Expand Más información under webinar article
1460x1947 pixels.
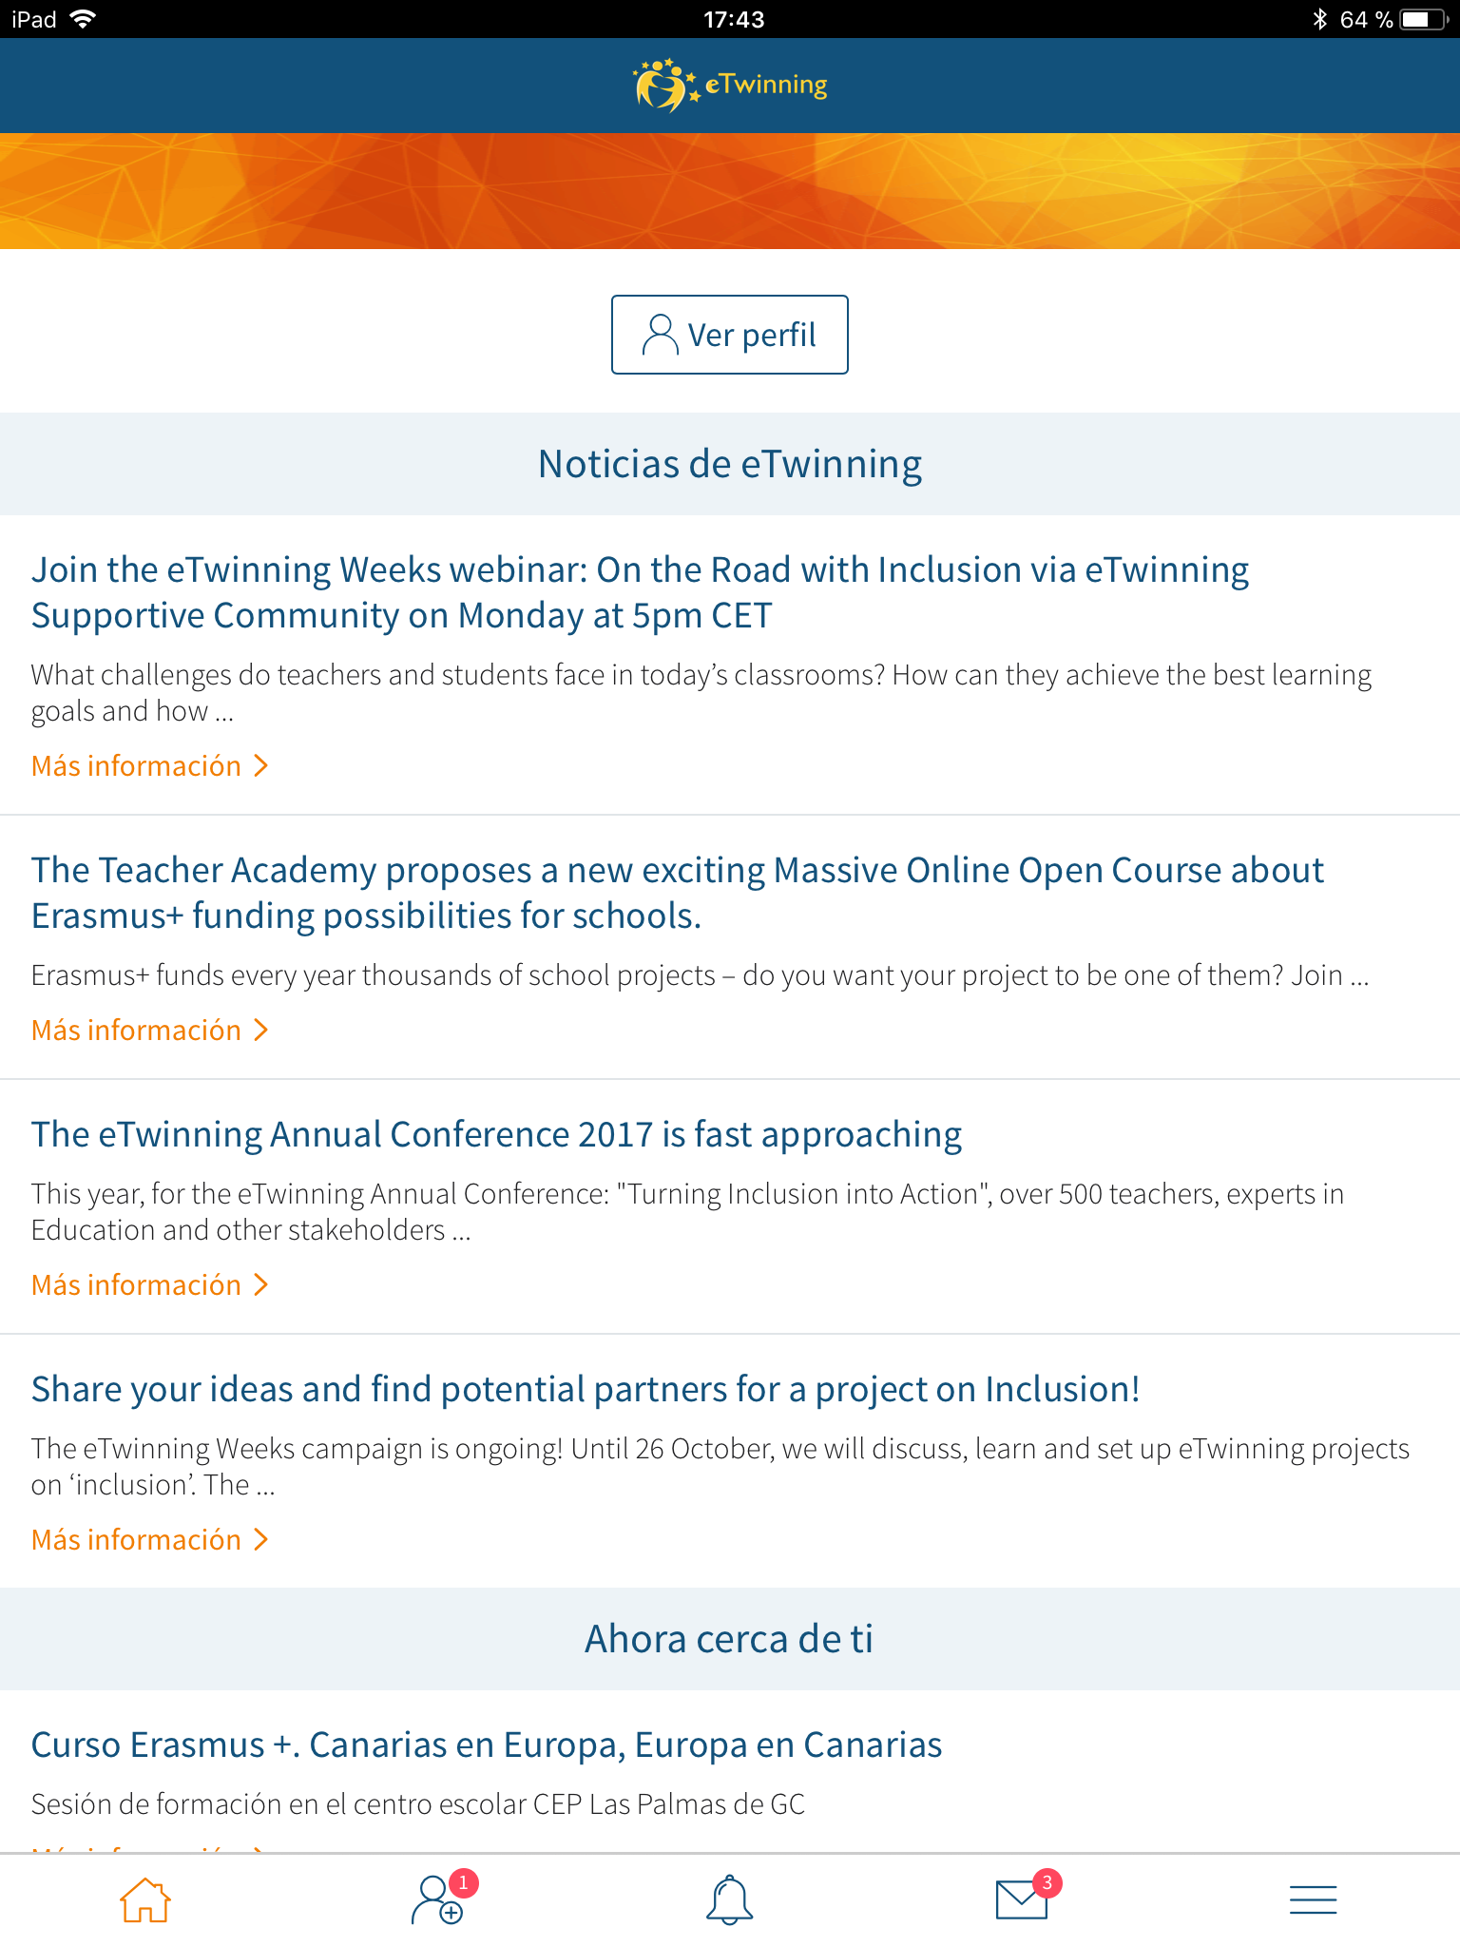point(150,766)
